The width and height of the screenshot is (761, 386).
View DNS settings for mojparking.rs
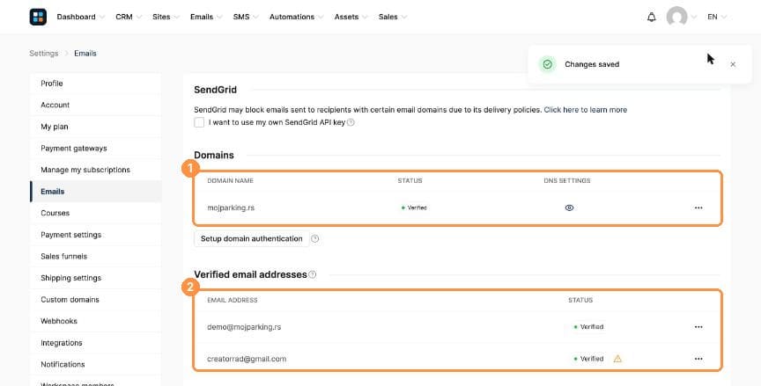click(x=569, y=208)
